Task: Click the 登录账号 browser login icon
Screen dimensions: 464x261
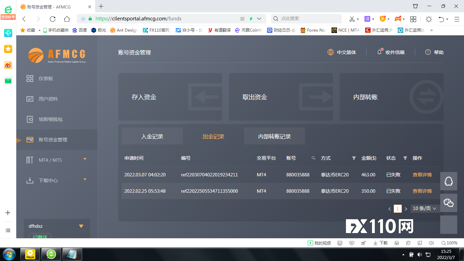Action: (x=8, y=13)
